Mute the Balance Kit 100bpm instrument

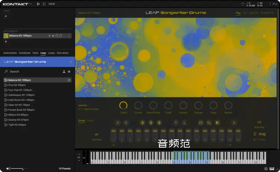53,36
